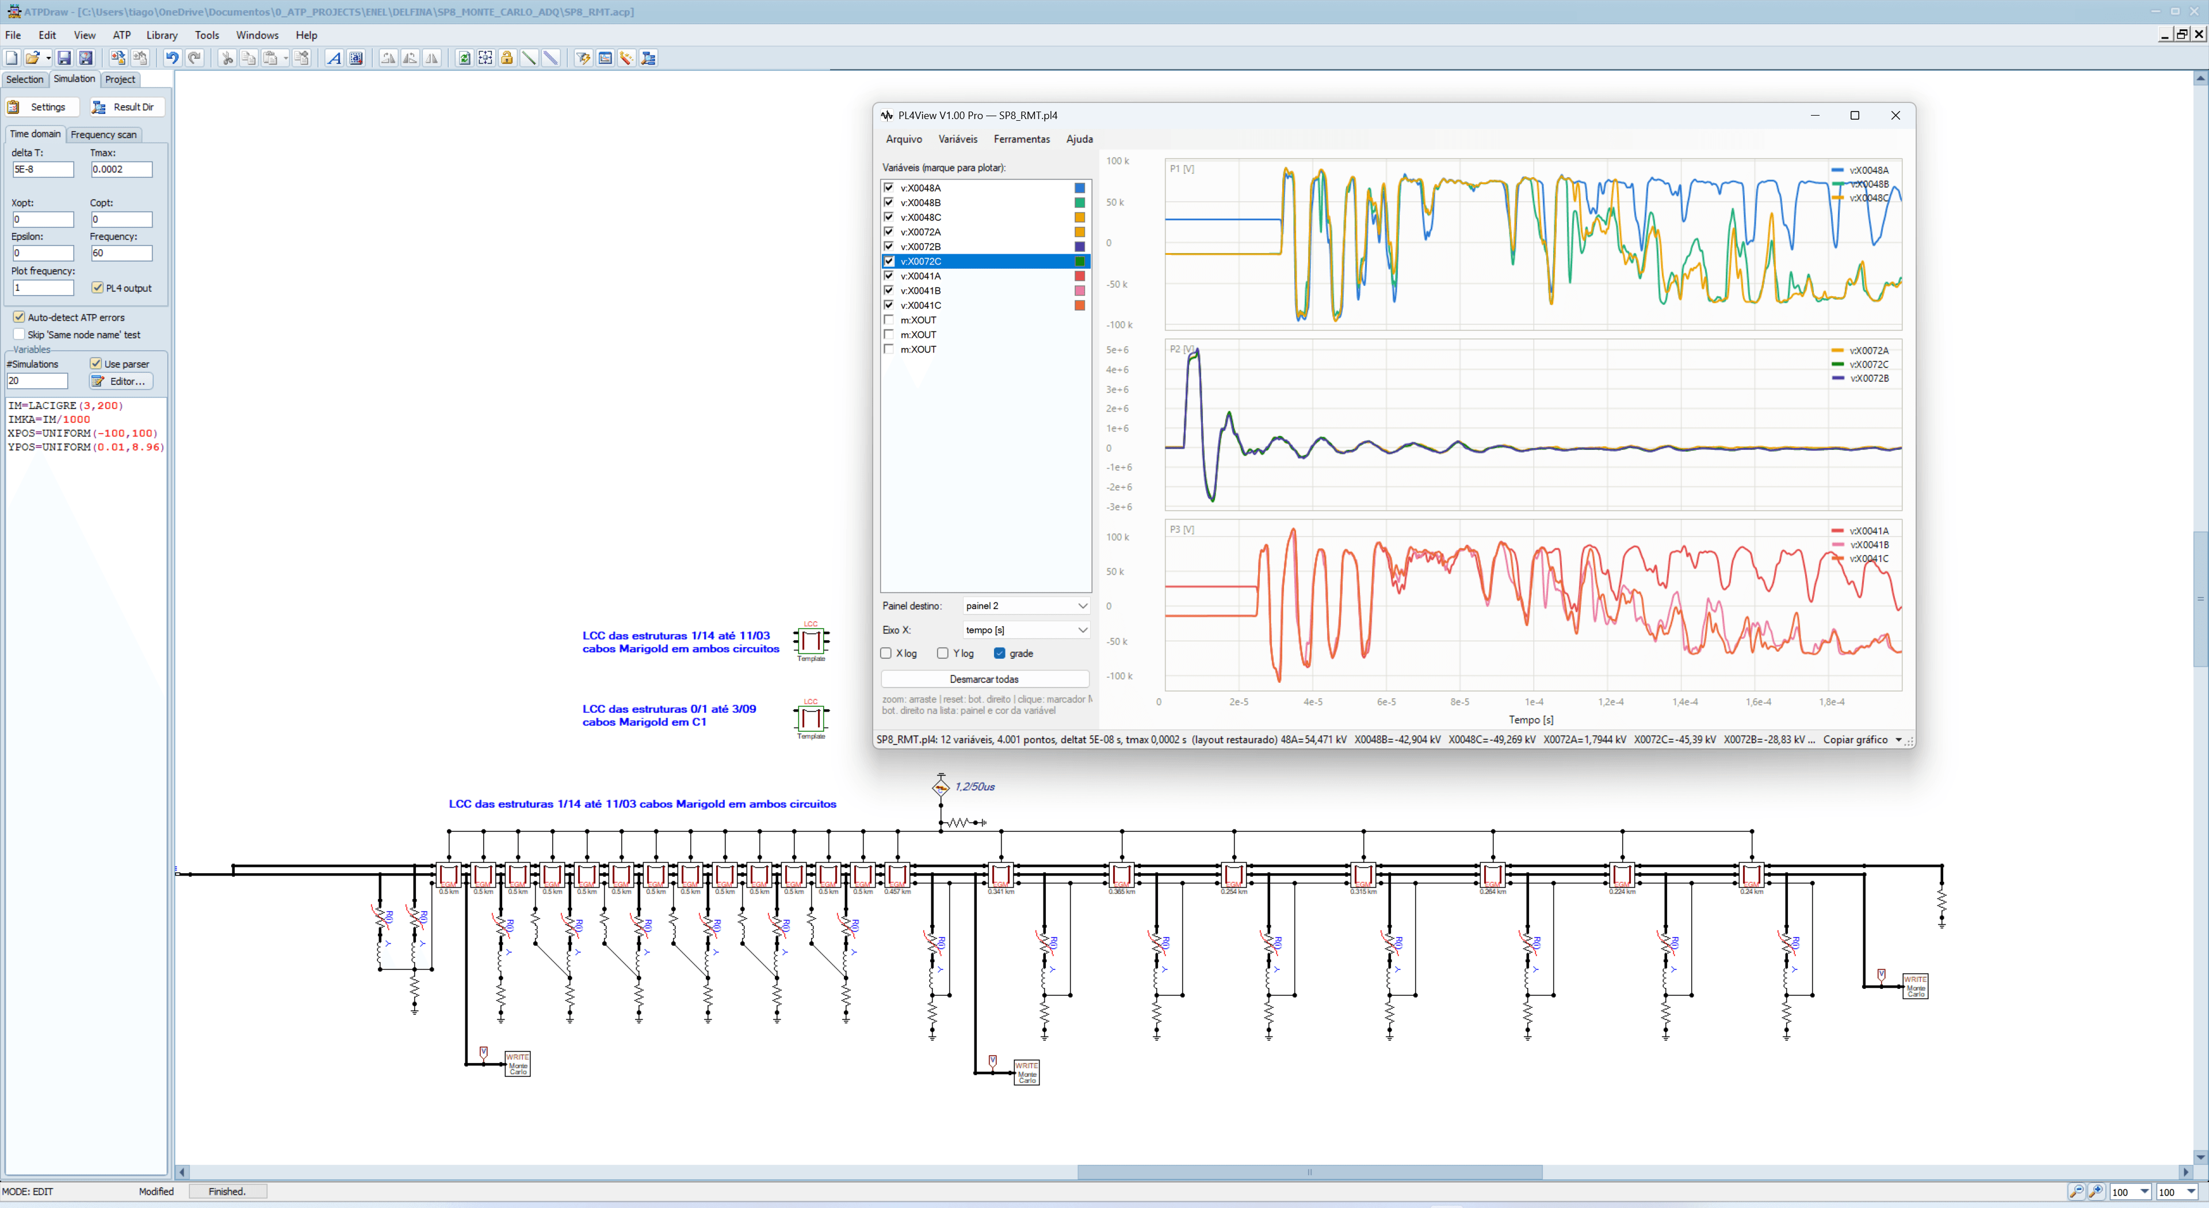Open the Eixo X dropdown
Viewport: 2209px width, 1208px height.
pyautogui.click(x=1026, y=630)
